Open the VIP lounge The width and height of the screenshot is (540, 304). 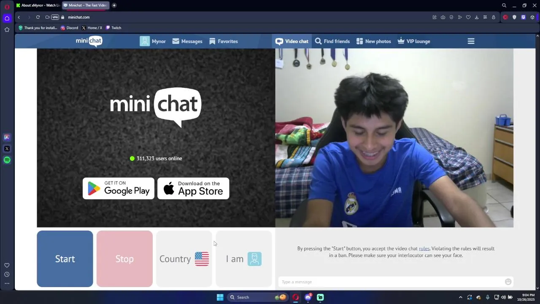pyautogui.click(x=414, y=41)
